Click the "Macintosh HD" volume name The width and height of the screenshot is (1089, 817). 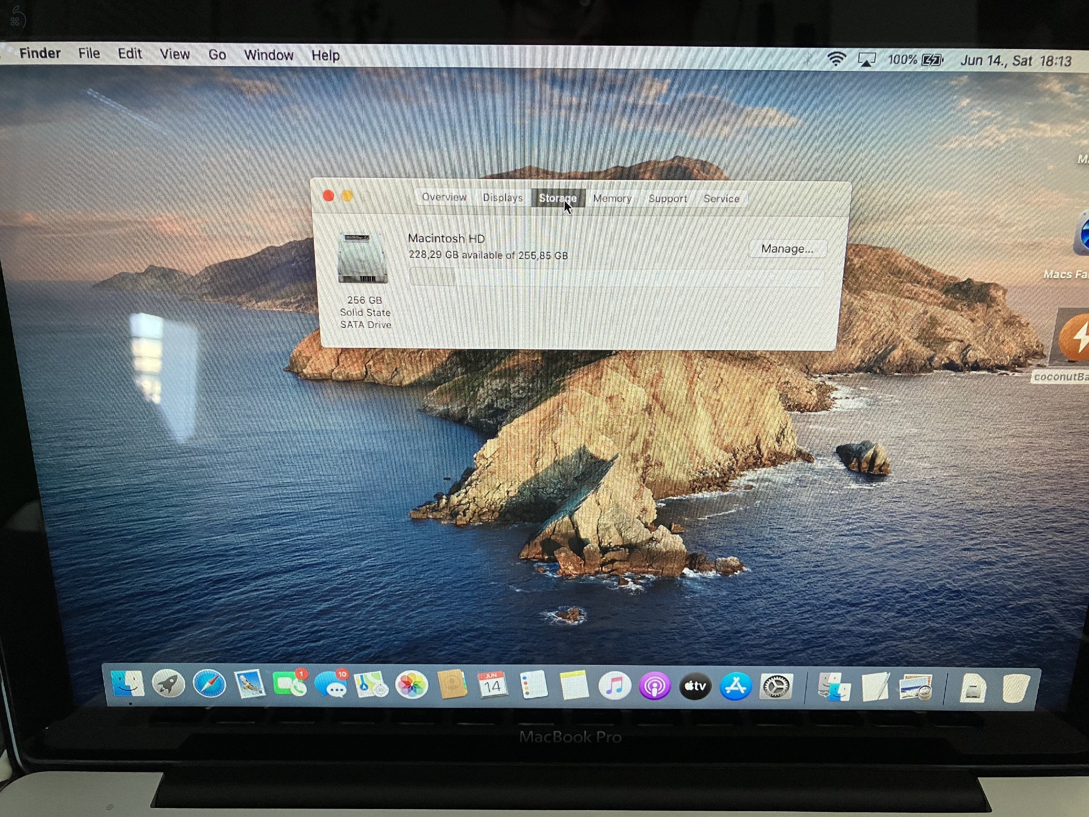446,238
